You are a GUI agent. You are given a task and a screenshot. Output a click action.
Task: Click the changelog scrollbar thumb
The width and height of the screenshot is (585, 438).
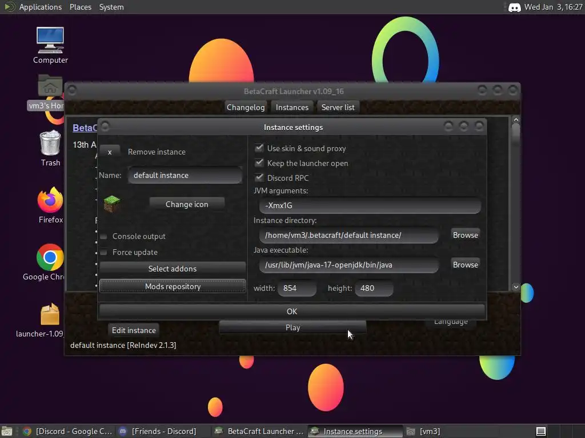(x=516, y=135)
